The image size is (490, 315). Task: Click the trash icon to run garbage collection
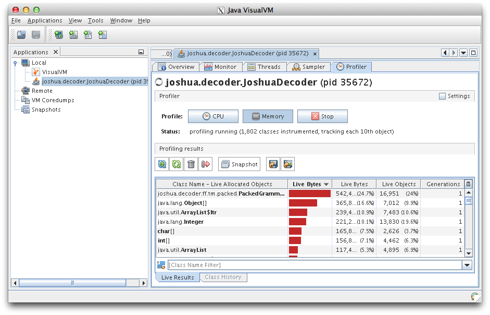tap(191, 164)
